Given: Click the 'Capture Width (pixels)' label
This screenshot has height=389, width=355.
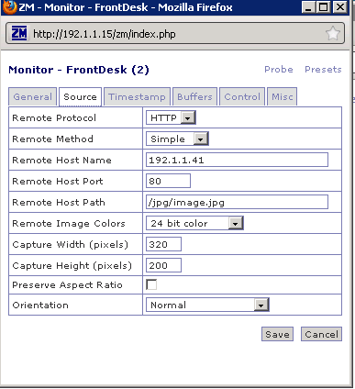Looking at the screenshot, I should click(x=70, y=245).
